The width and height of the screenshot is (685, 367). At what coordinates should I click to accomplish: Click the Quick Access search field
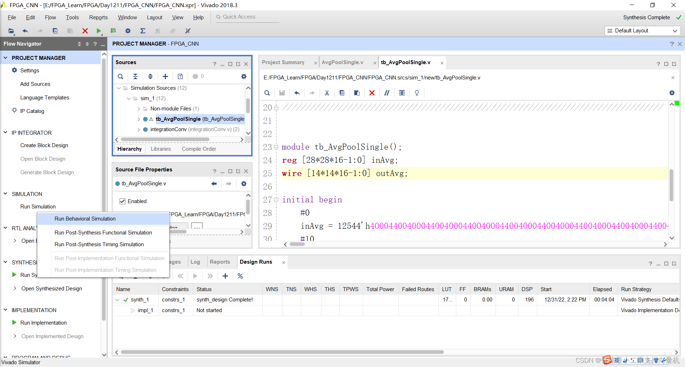coord(247,17)
